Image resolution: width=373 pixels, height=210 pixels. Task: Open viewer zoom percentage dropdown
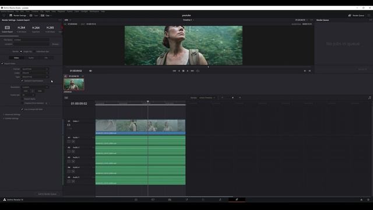68,20
